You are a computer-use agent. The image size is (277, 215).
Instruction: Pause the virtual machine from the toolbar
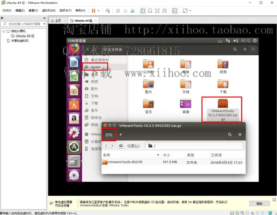tap(93, 11)
